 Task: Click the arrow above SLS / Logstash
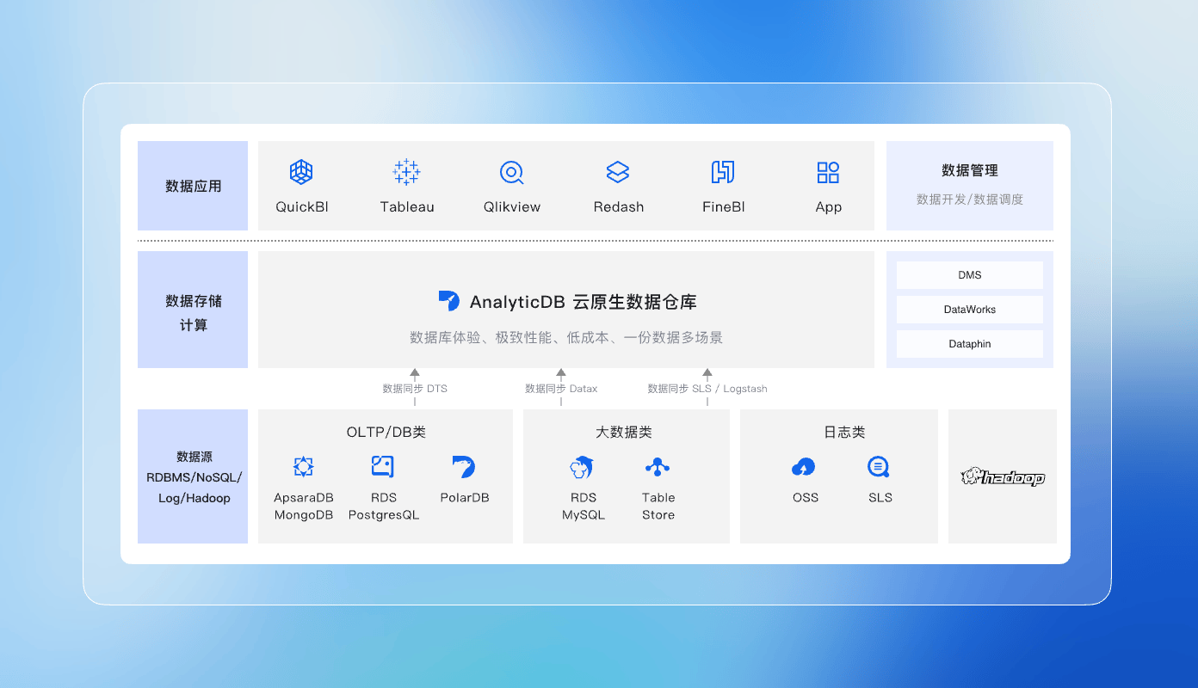pyautogui.click(x=707, y=374)
